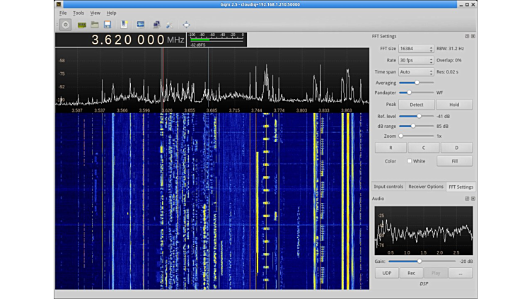This screenshot has width=532, height=299.
Task: Toggle the DSP power button in toolbar
Action: 65,25
